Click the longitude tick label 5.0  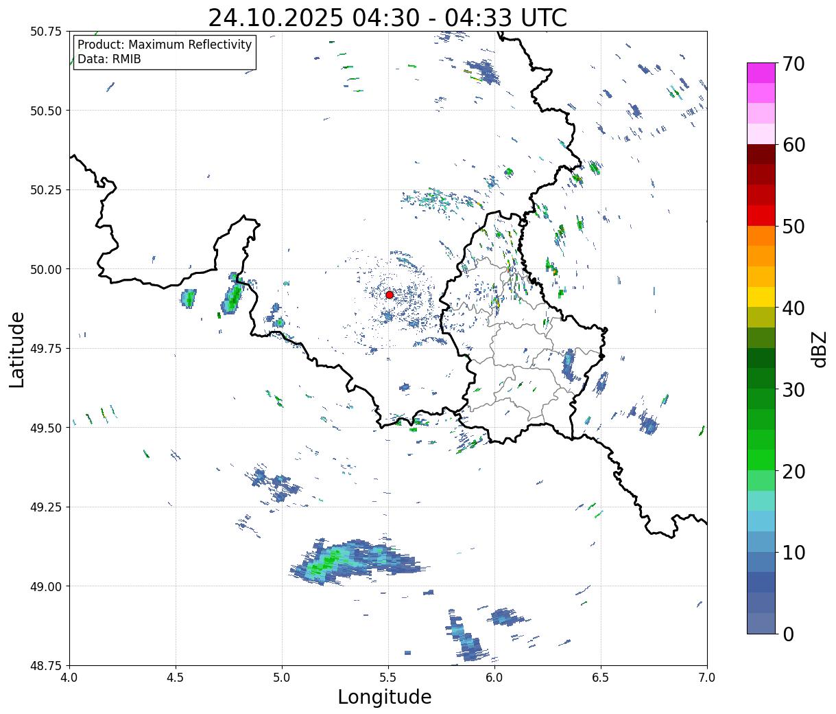[282, 678]
